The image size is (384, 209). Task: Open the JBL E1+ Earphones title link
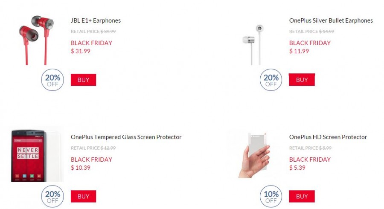pos(96,20)
